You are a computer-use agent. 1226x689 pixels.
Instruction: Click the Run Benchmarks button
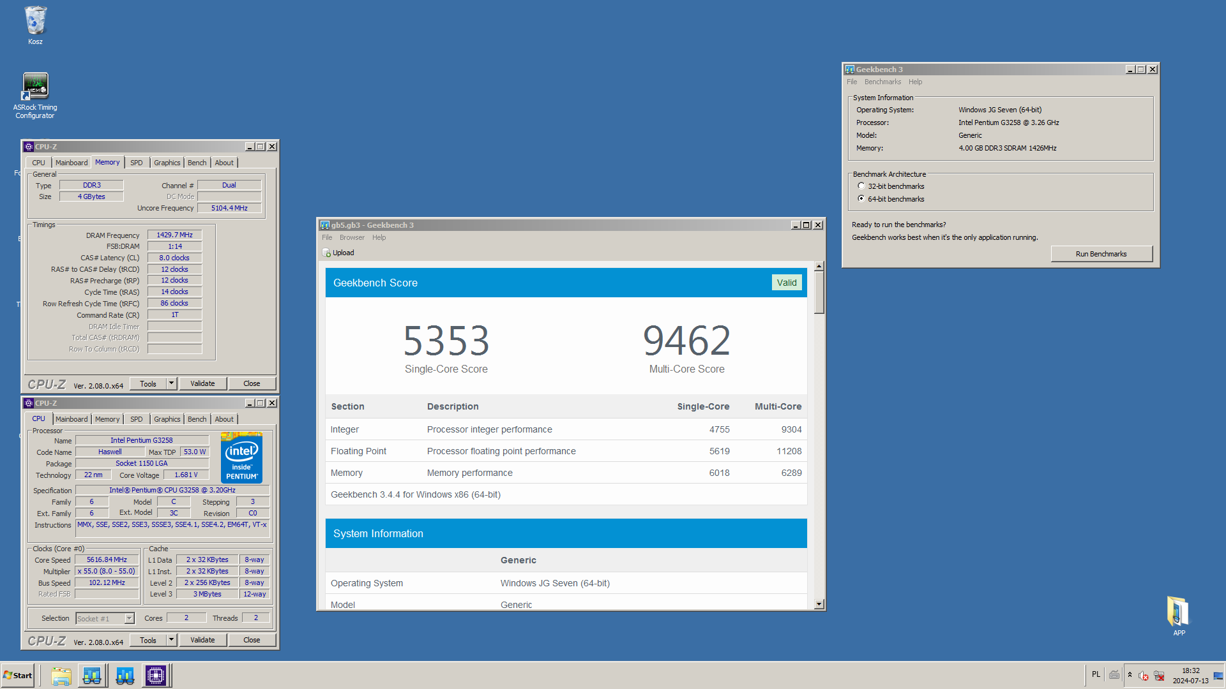[x=1101, y=254]
